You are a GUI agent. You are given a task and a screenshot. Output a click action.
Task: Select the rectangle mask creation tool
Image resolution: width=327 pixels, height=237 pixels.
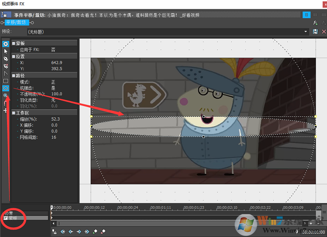click(x=6, y=81)
